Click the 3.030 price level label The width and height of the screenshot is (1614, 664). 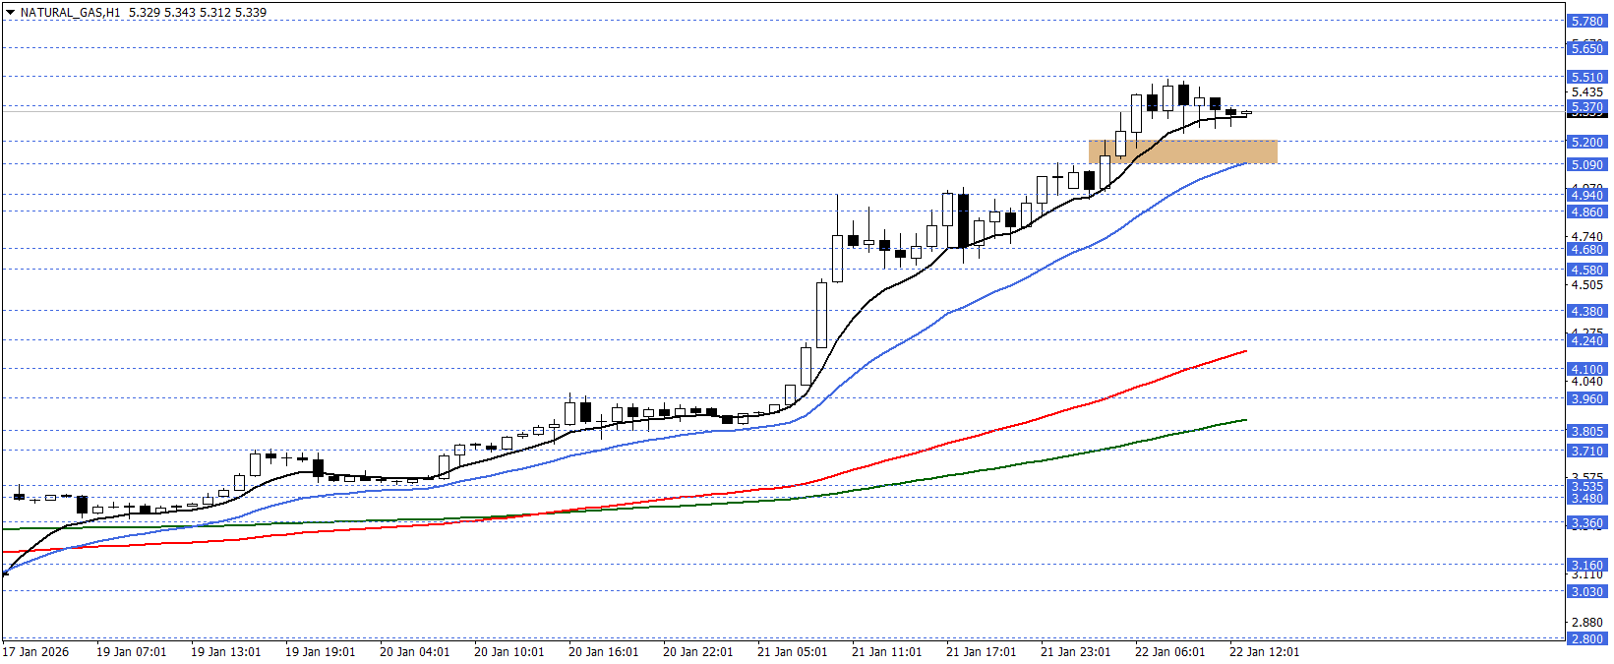click(1585, 591)
